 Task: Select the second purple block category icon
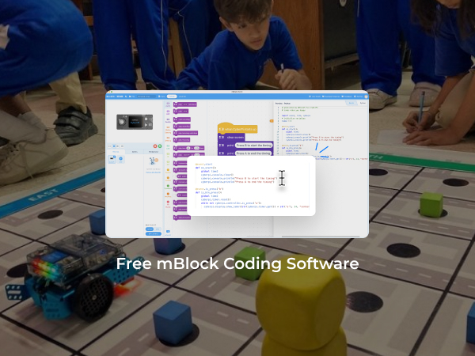(x=168, y=112)
